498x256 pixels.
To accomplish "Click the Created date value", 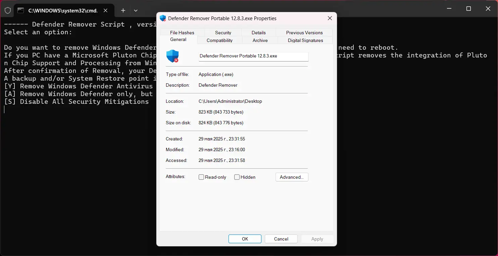I will pyautogui.click(x=222, y=139).
